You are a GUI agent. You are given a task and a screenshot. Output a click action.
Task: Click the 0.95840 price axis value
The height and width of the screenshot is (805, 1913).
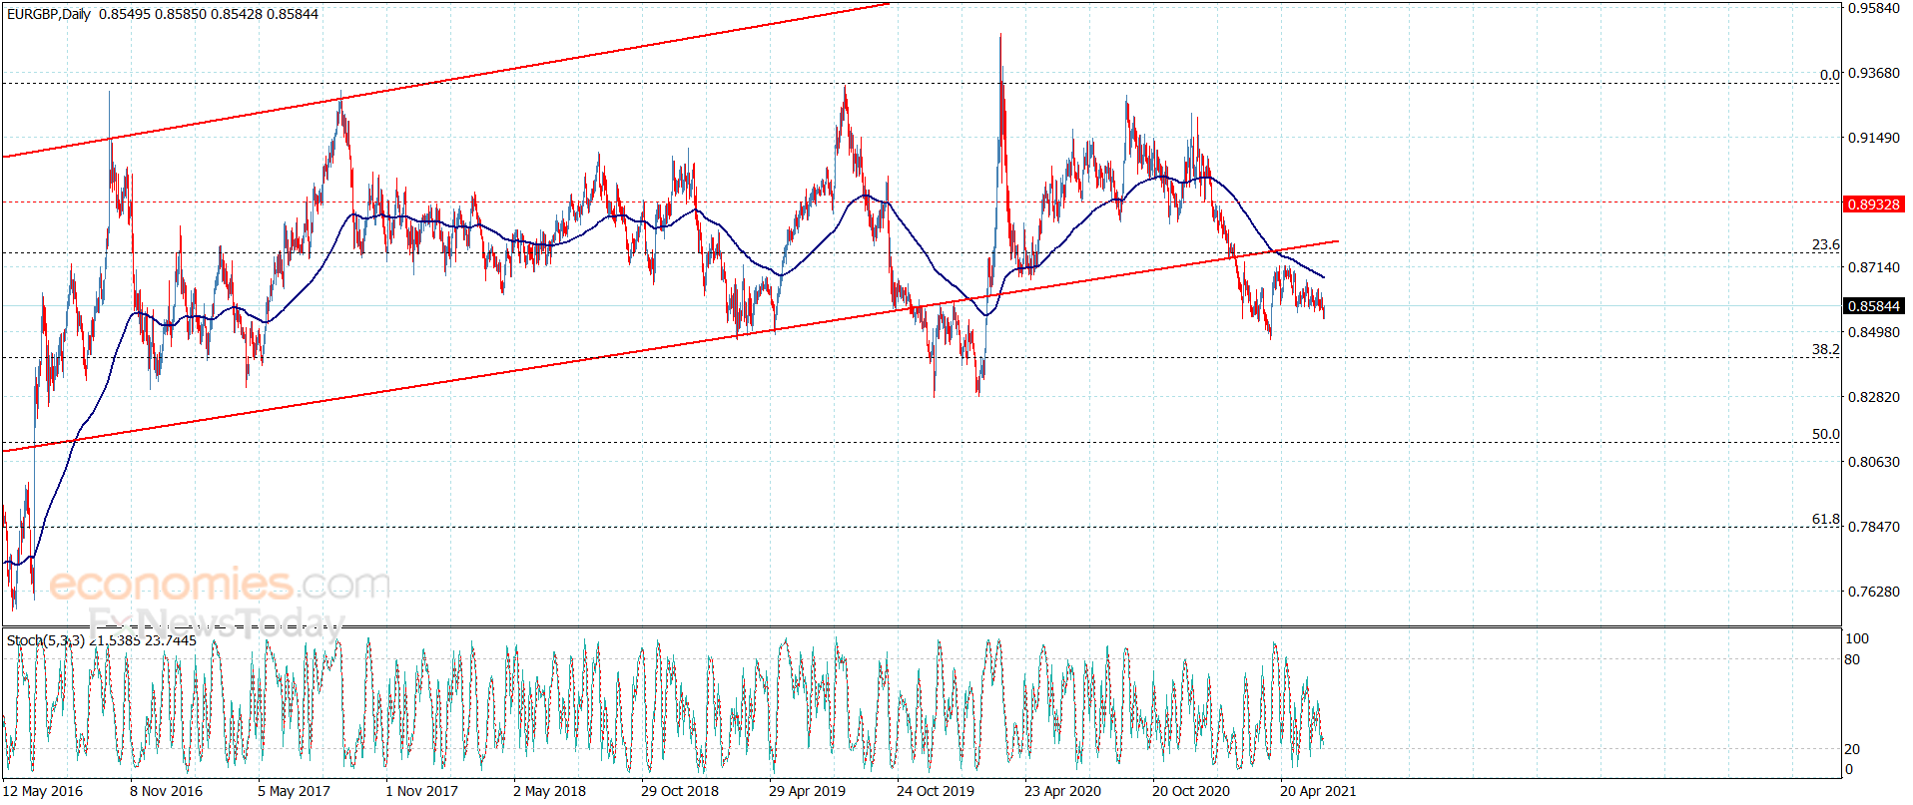tap(1874, 8)
